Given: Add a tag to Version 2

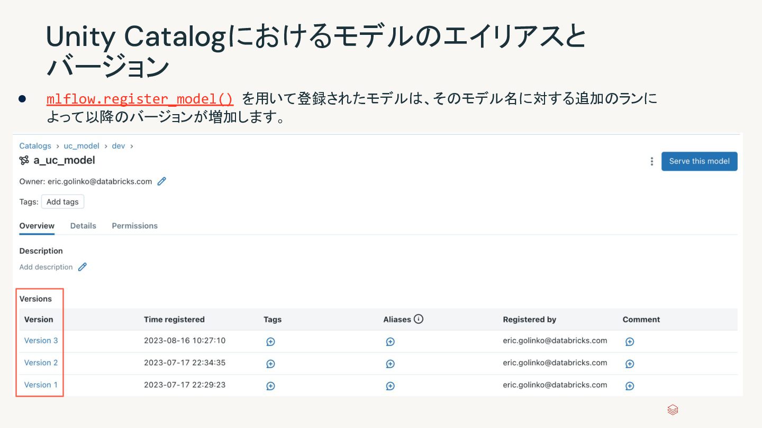Looking at the screenshot, I should coord(270,364).
